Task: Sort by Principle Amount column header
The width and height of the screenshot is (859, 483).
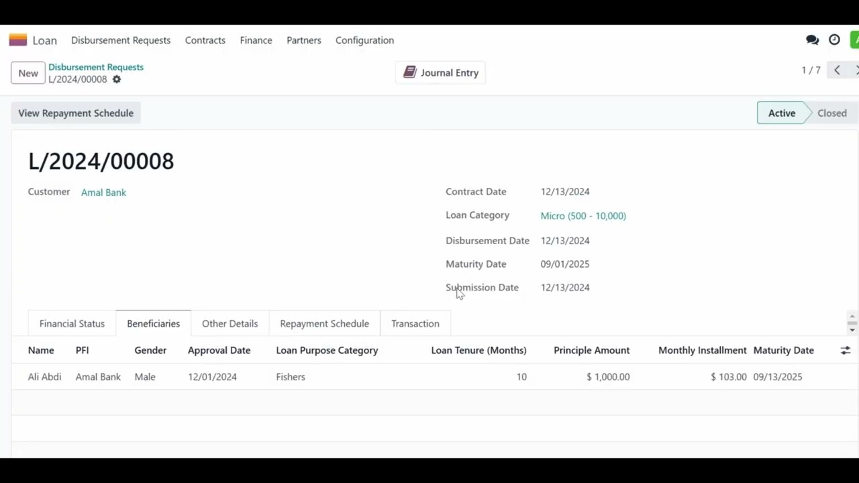Action: (591, 350)
